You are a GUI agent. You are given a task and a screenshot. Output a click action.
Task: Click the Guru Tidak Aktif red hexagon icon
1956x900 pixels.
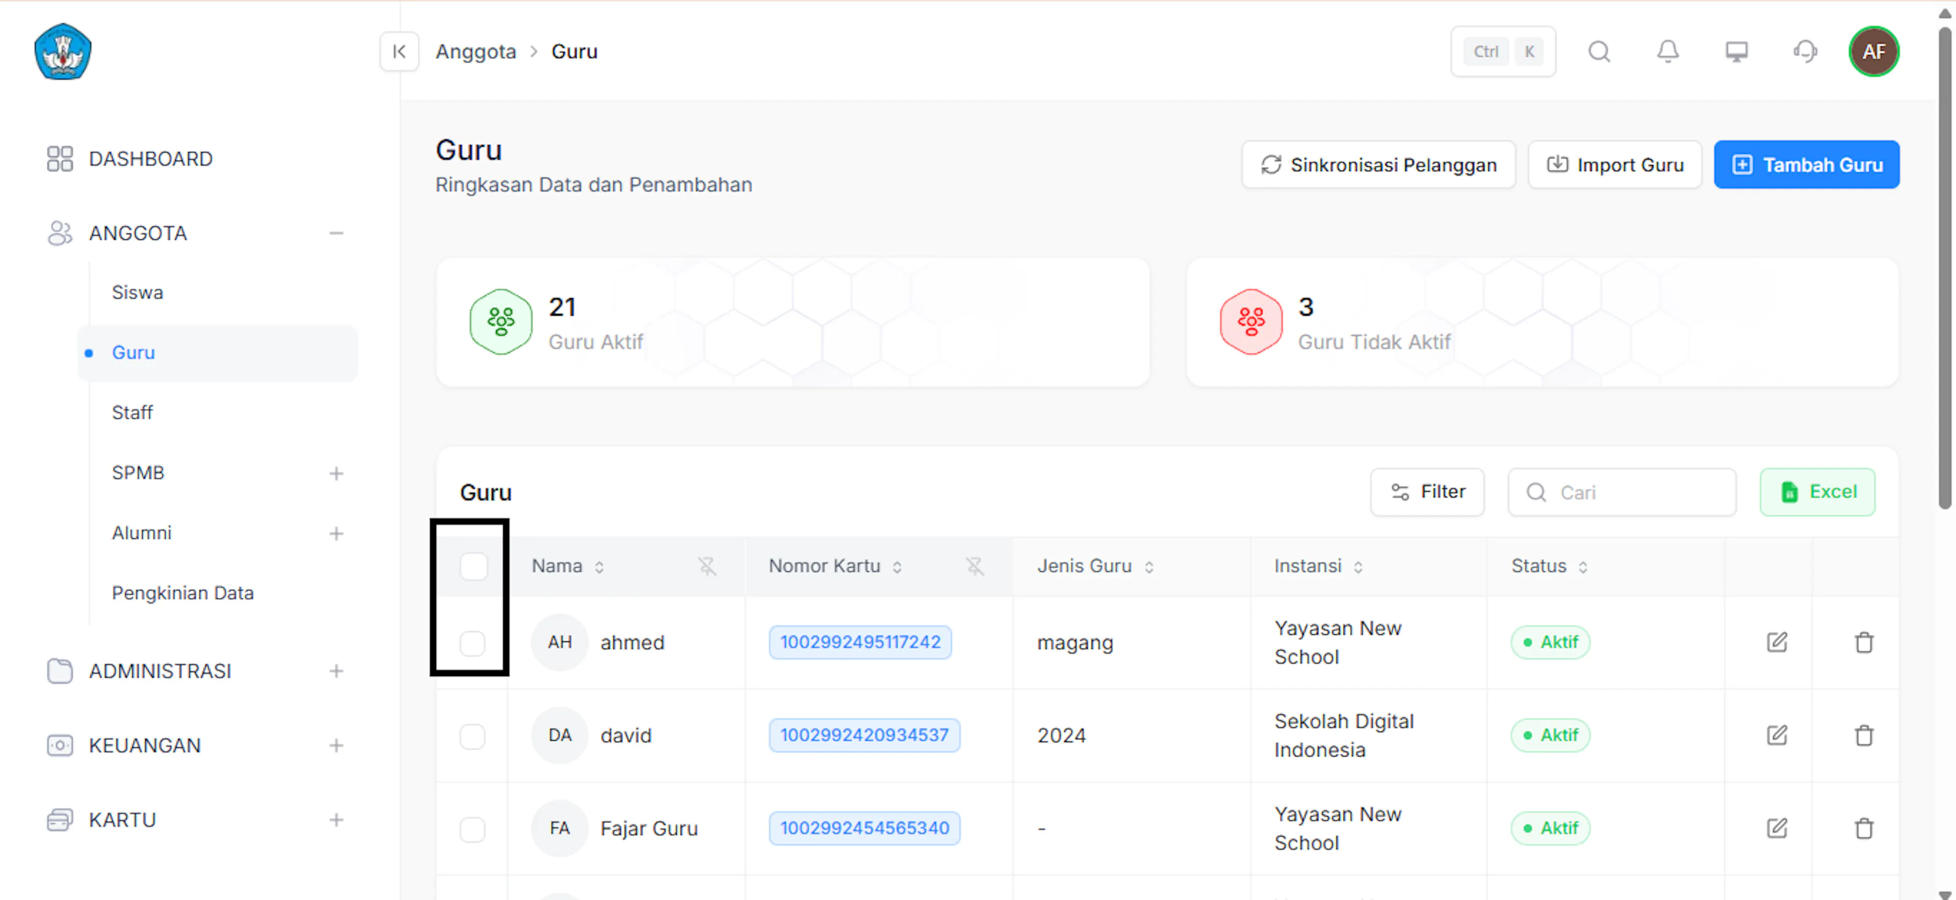1251,322
